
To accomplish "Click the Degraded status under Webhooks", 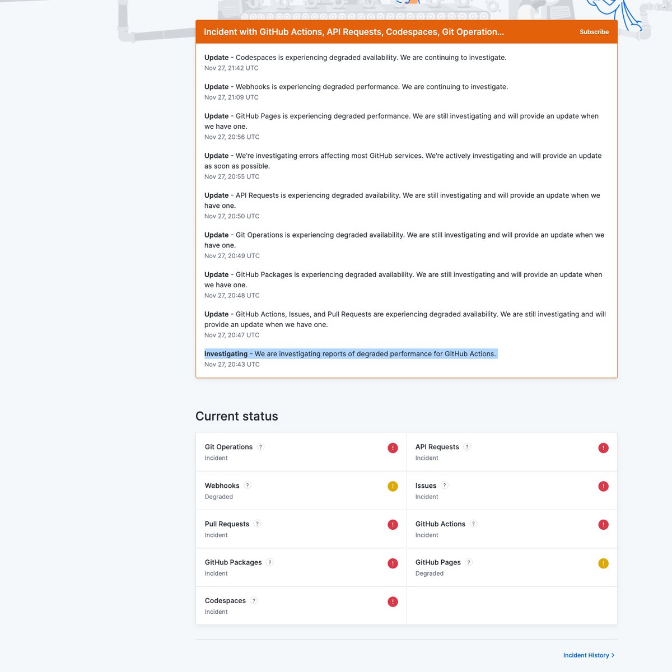I will (x=218, y=497).
